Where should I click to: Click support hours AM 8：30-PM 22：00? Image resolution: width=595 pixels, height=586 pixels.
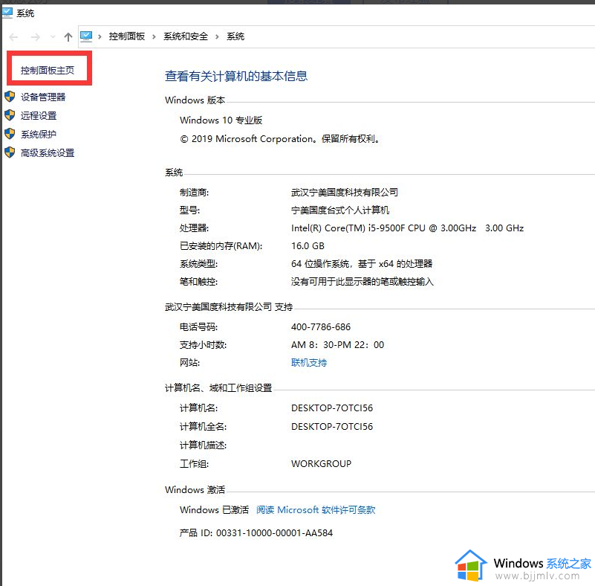[x=337, y=344]
